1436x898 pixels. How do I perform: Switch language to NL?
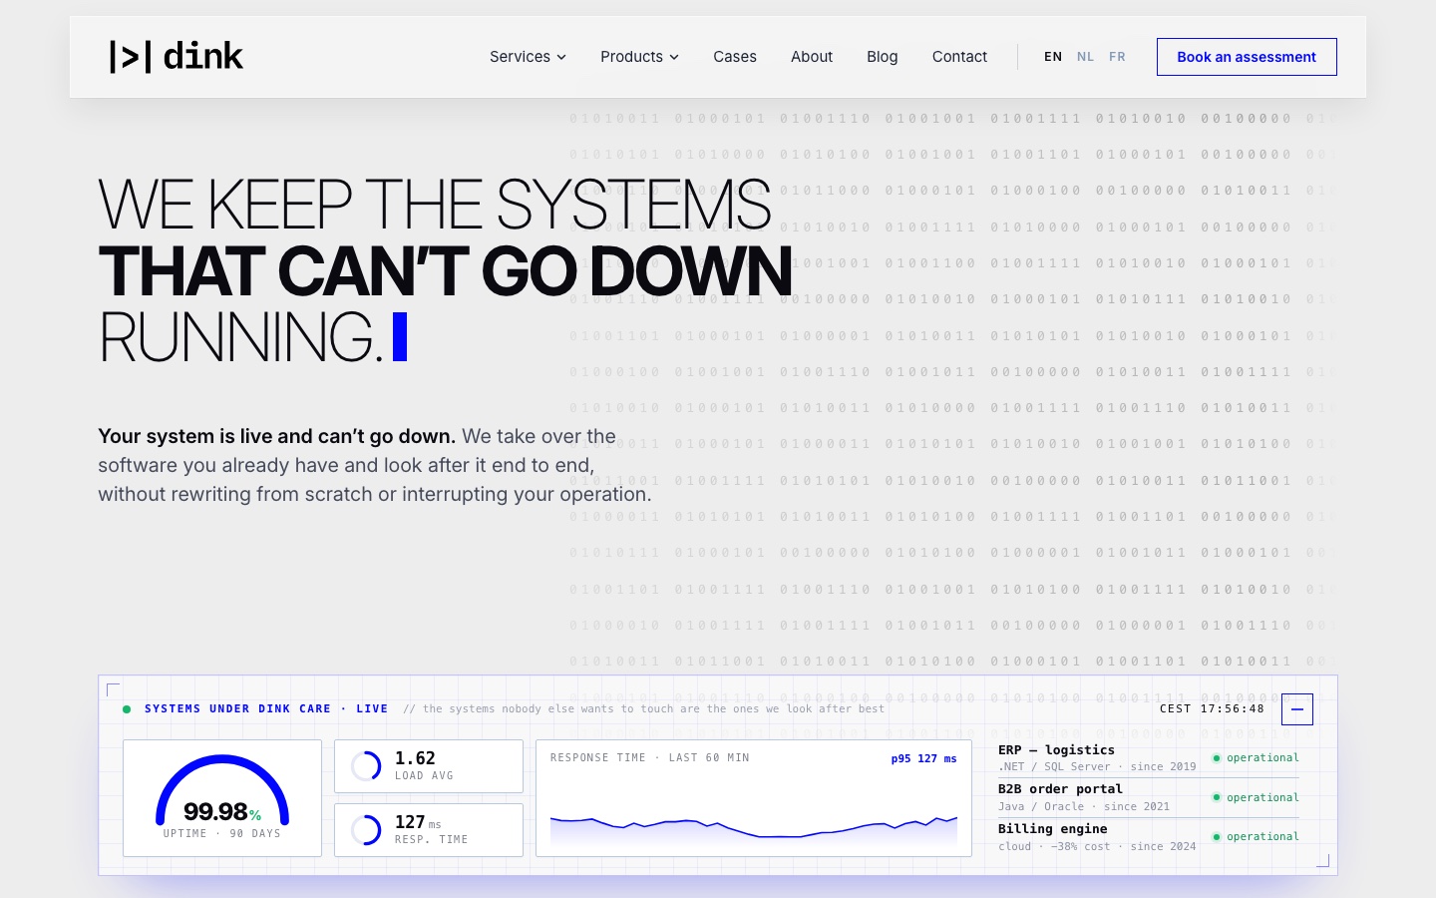(x=1085, y=57)
